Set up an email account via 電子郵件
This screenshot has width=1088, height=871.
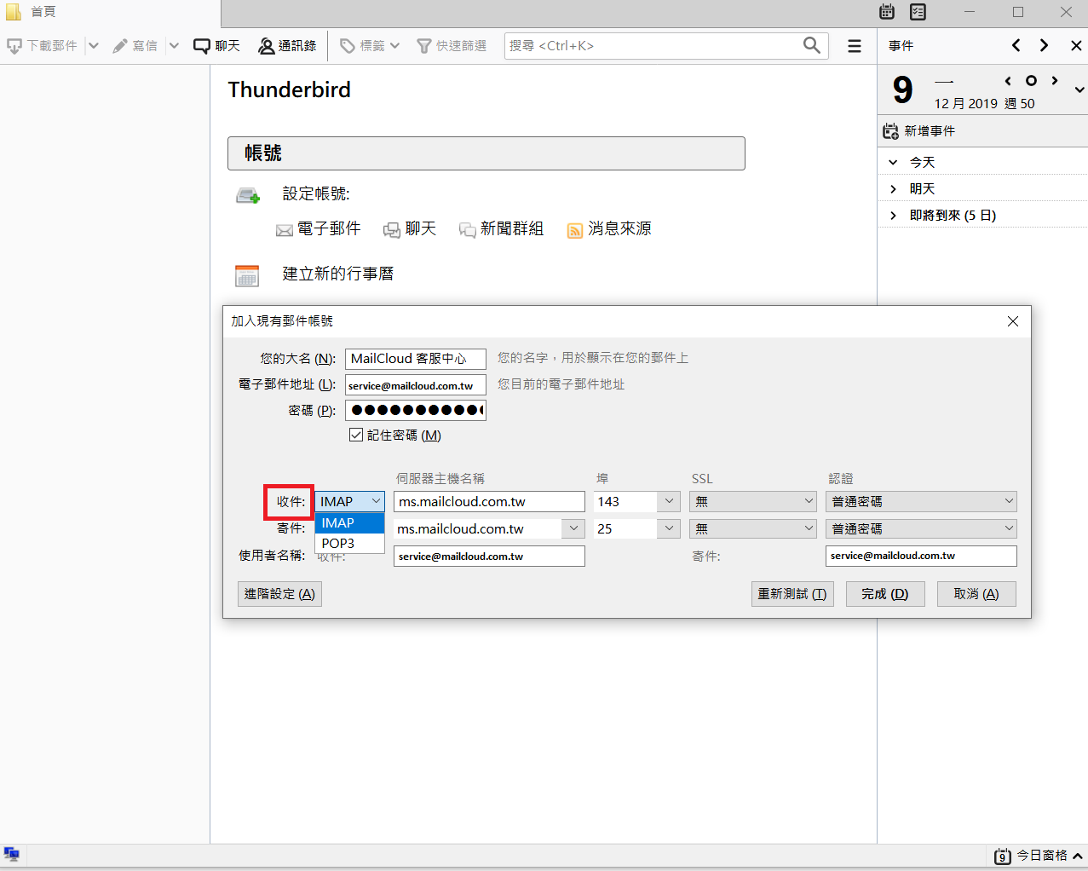click(x=319, y=229)
